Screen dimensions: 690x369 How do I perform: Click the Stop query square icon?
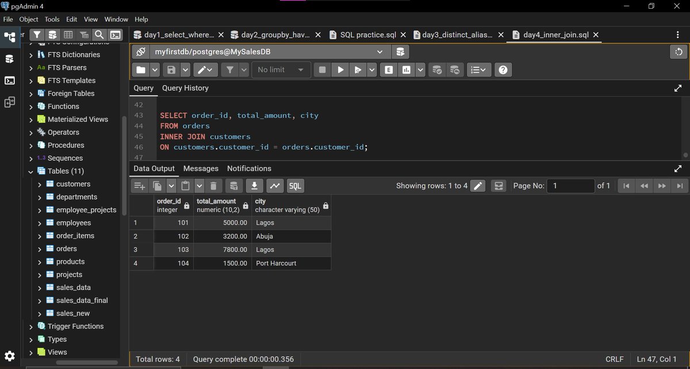coord(323,70)
